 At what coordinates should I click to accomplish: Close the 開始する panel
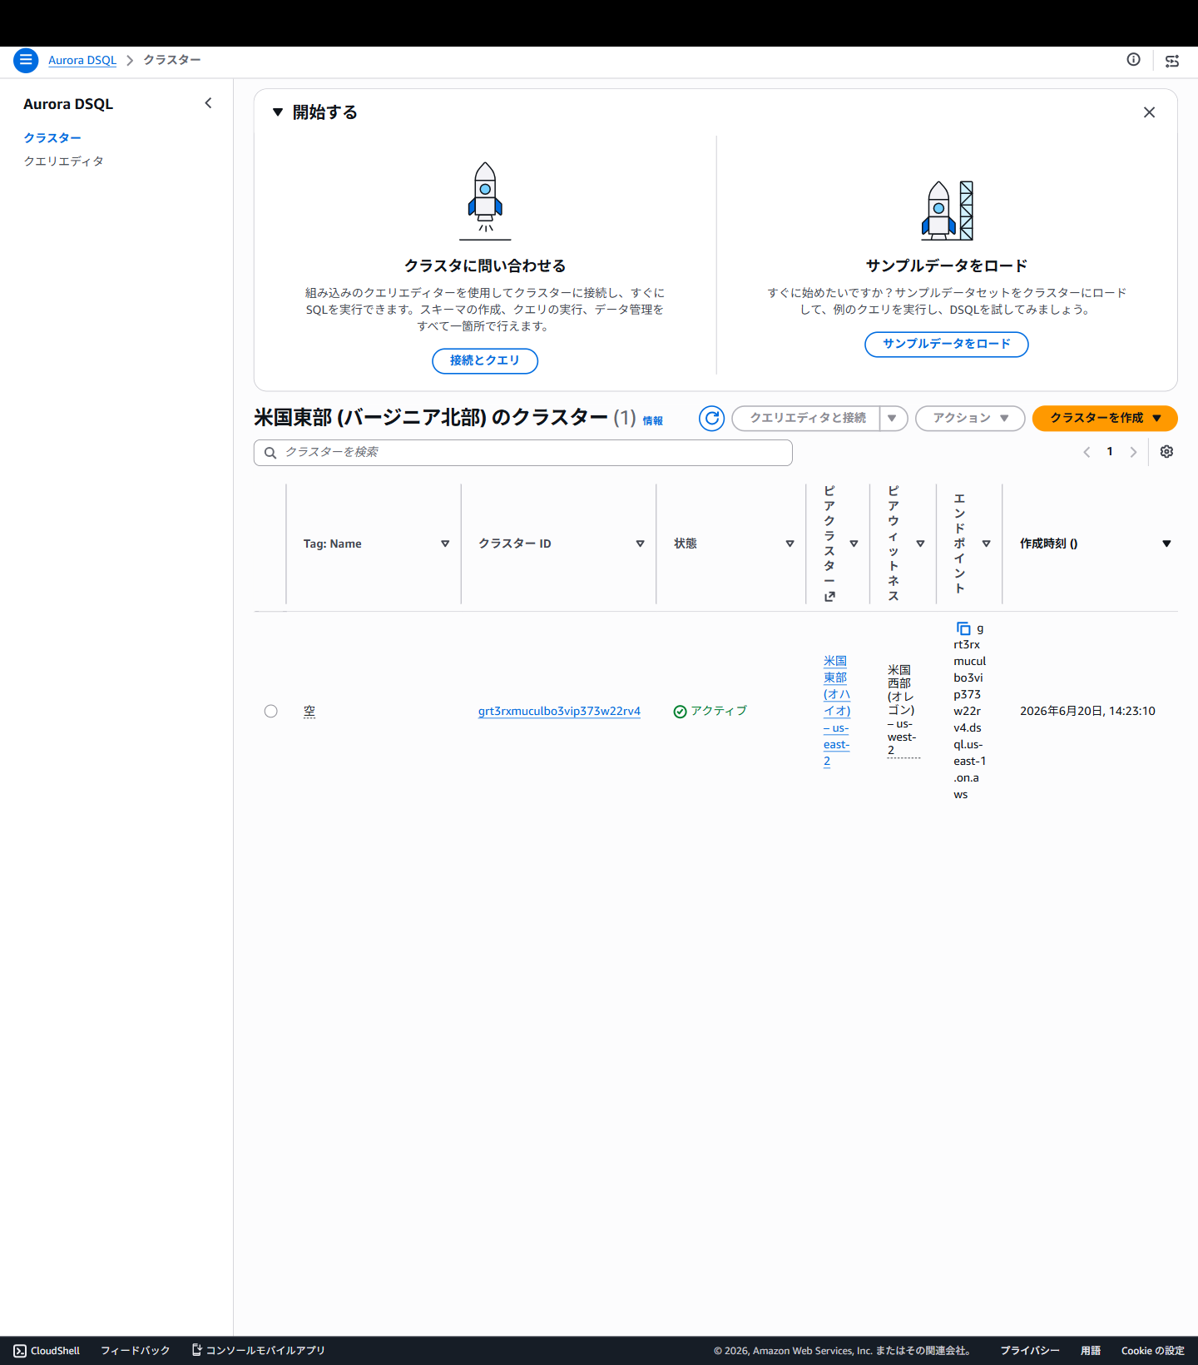[x=1149, y=112]
